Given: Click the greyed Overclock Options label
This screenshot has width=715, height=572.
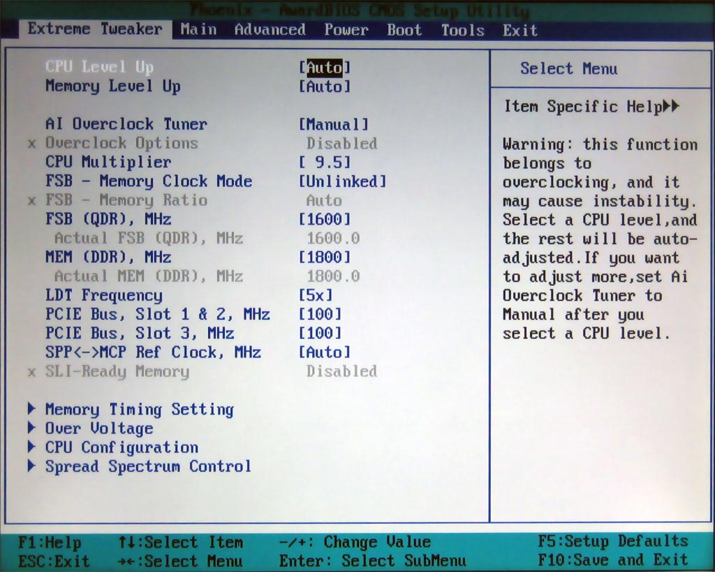Looking at the screenshot, I should [121, 143].
